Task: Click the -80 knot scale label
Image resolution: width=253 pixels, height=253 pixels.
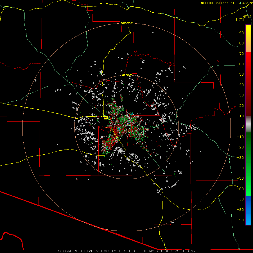Action: coord(240,210)
